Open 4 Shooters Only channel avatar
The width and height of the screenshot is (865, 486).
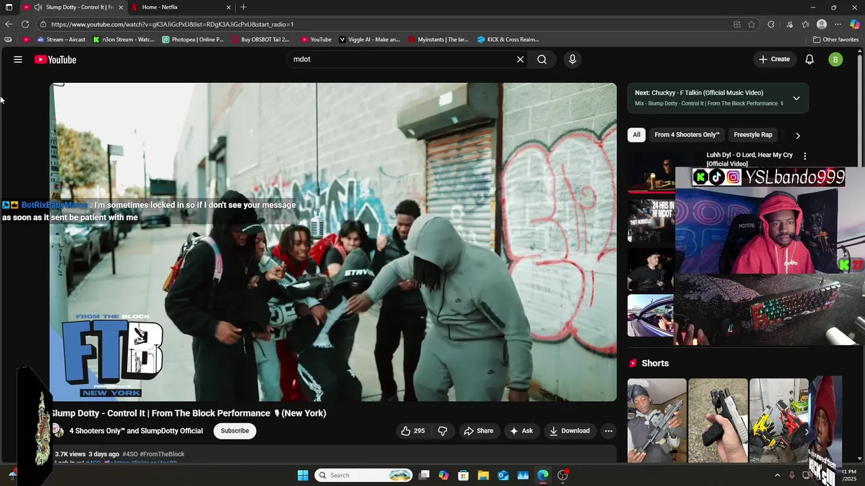(x=58, y=431)
